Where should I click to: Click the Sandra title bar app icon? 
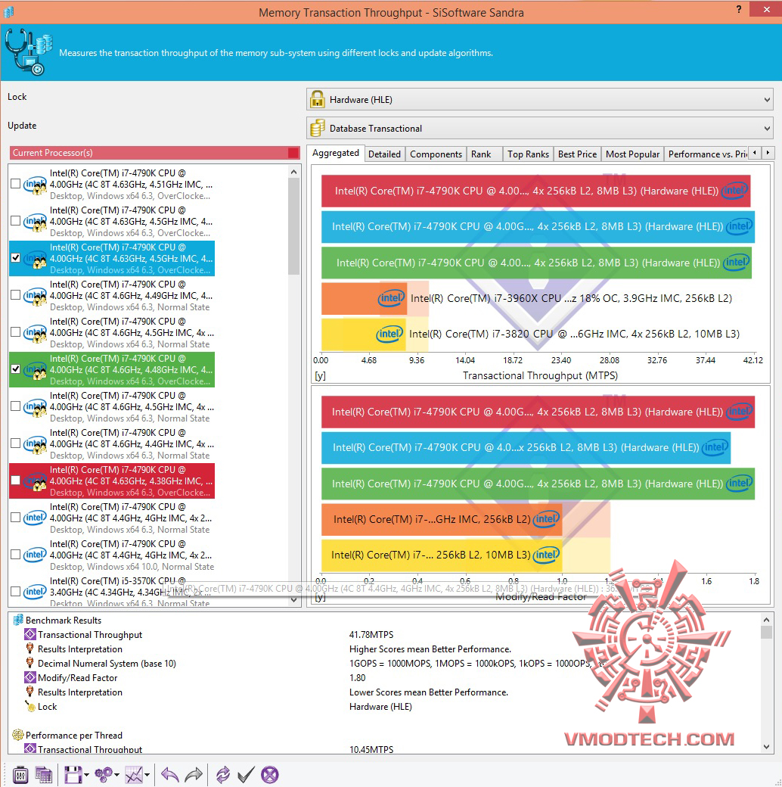(8, 12)
